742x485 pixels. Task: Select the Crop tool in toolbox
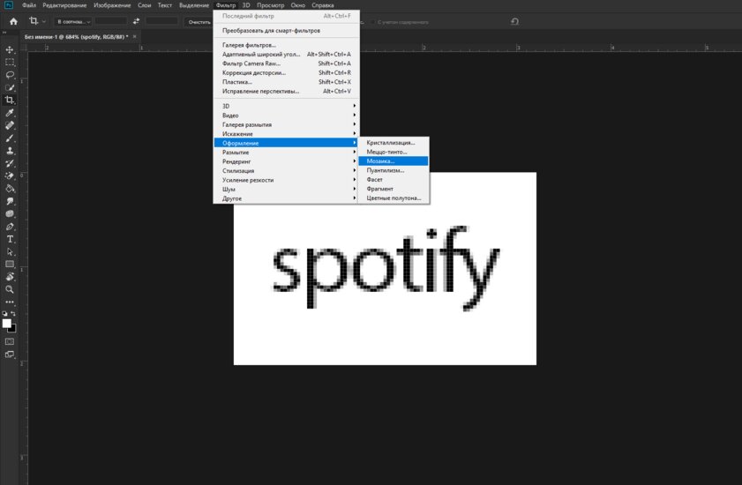click(x=10, y=100)
